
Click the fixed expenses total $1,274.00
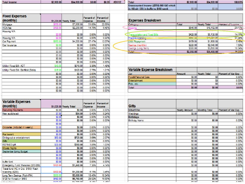tap(51, 18)
